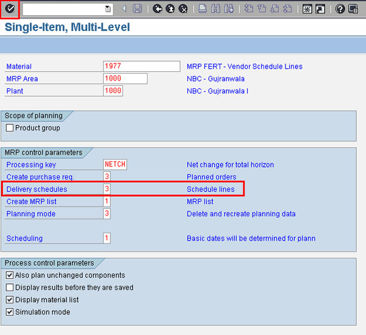Uncheck Display material list checkbox
This screenshot has height=335, width=366.
pyautogui.click(x=10, y=300)
